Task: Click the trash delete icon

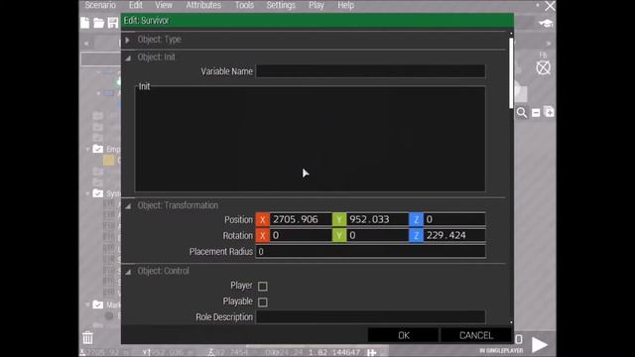Action: pyautogui.click(x=87, y=337)
